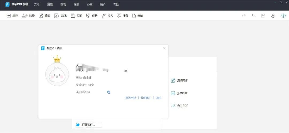The image size is (289, 133).
Task: Click the 修改密码 link
Action: [x=131, y=98]
